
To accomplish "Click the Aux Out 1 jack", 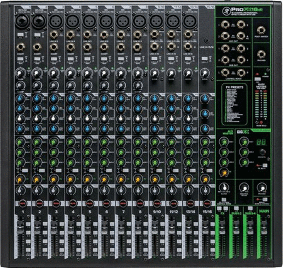I will click(x=225, y=24).
